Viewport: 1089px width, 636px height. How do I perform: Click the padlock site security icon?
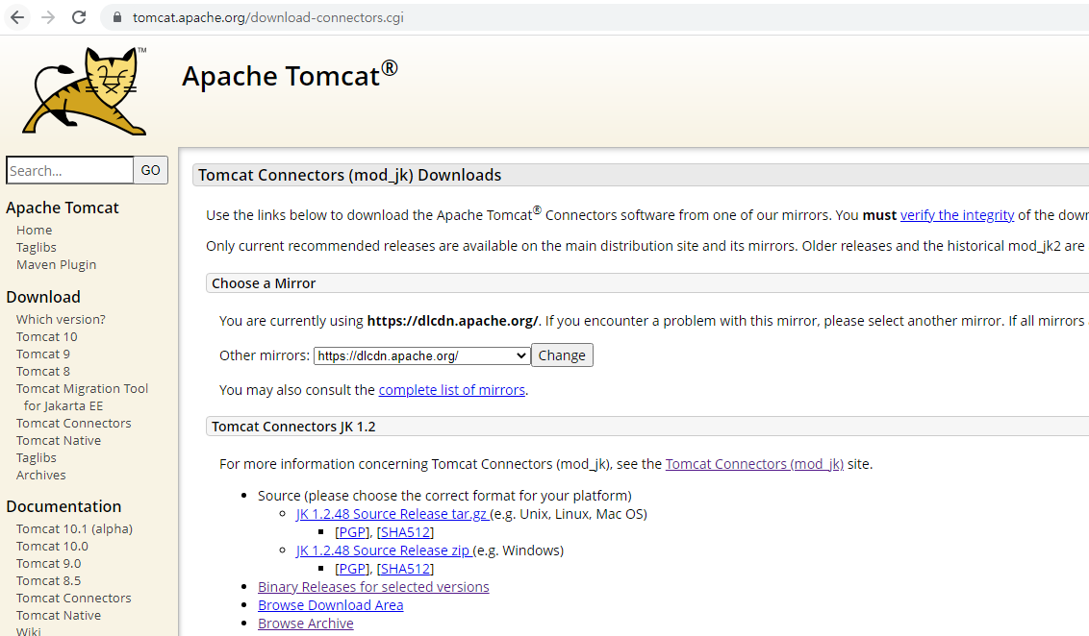coord(116,17)
